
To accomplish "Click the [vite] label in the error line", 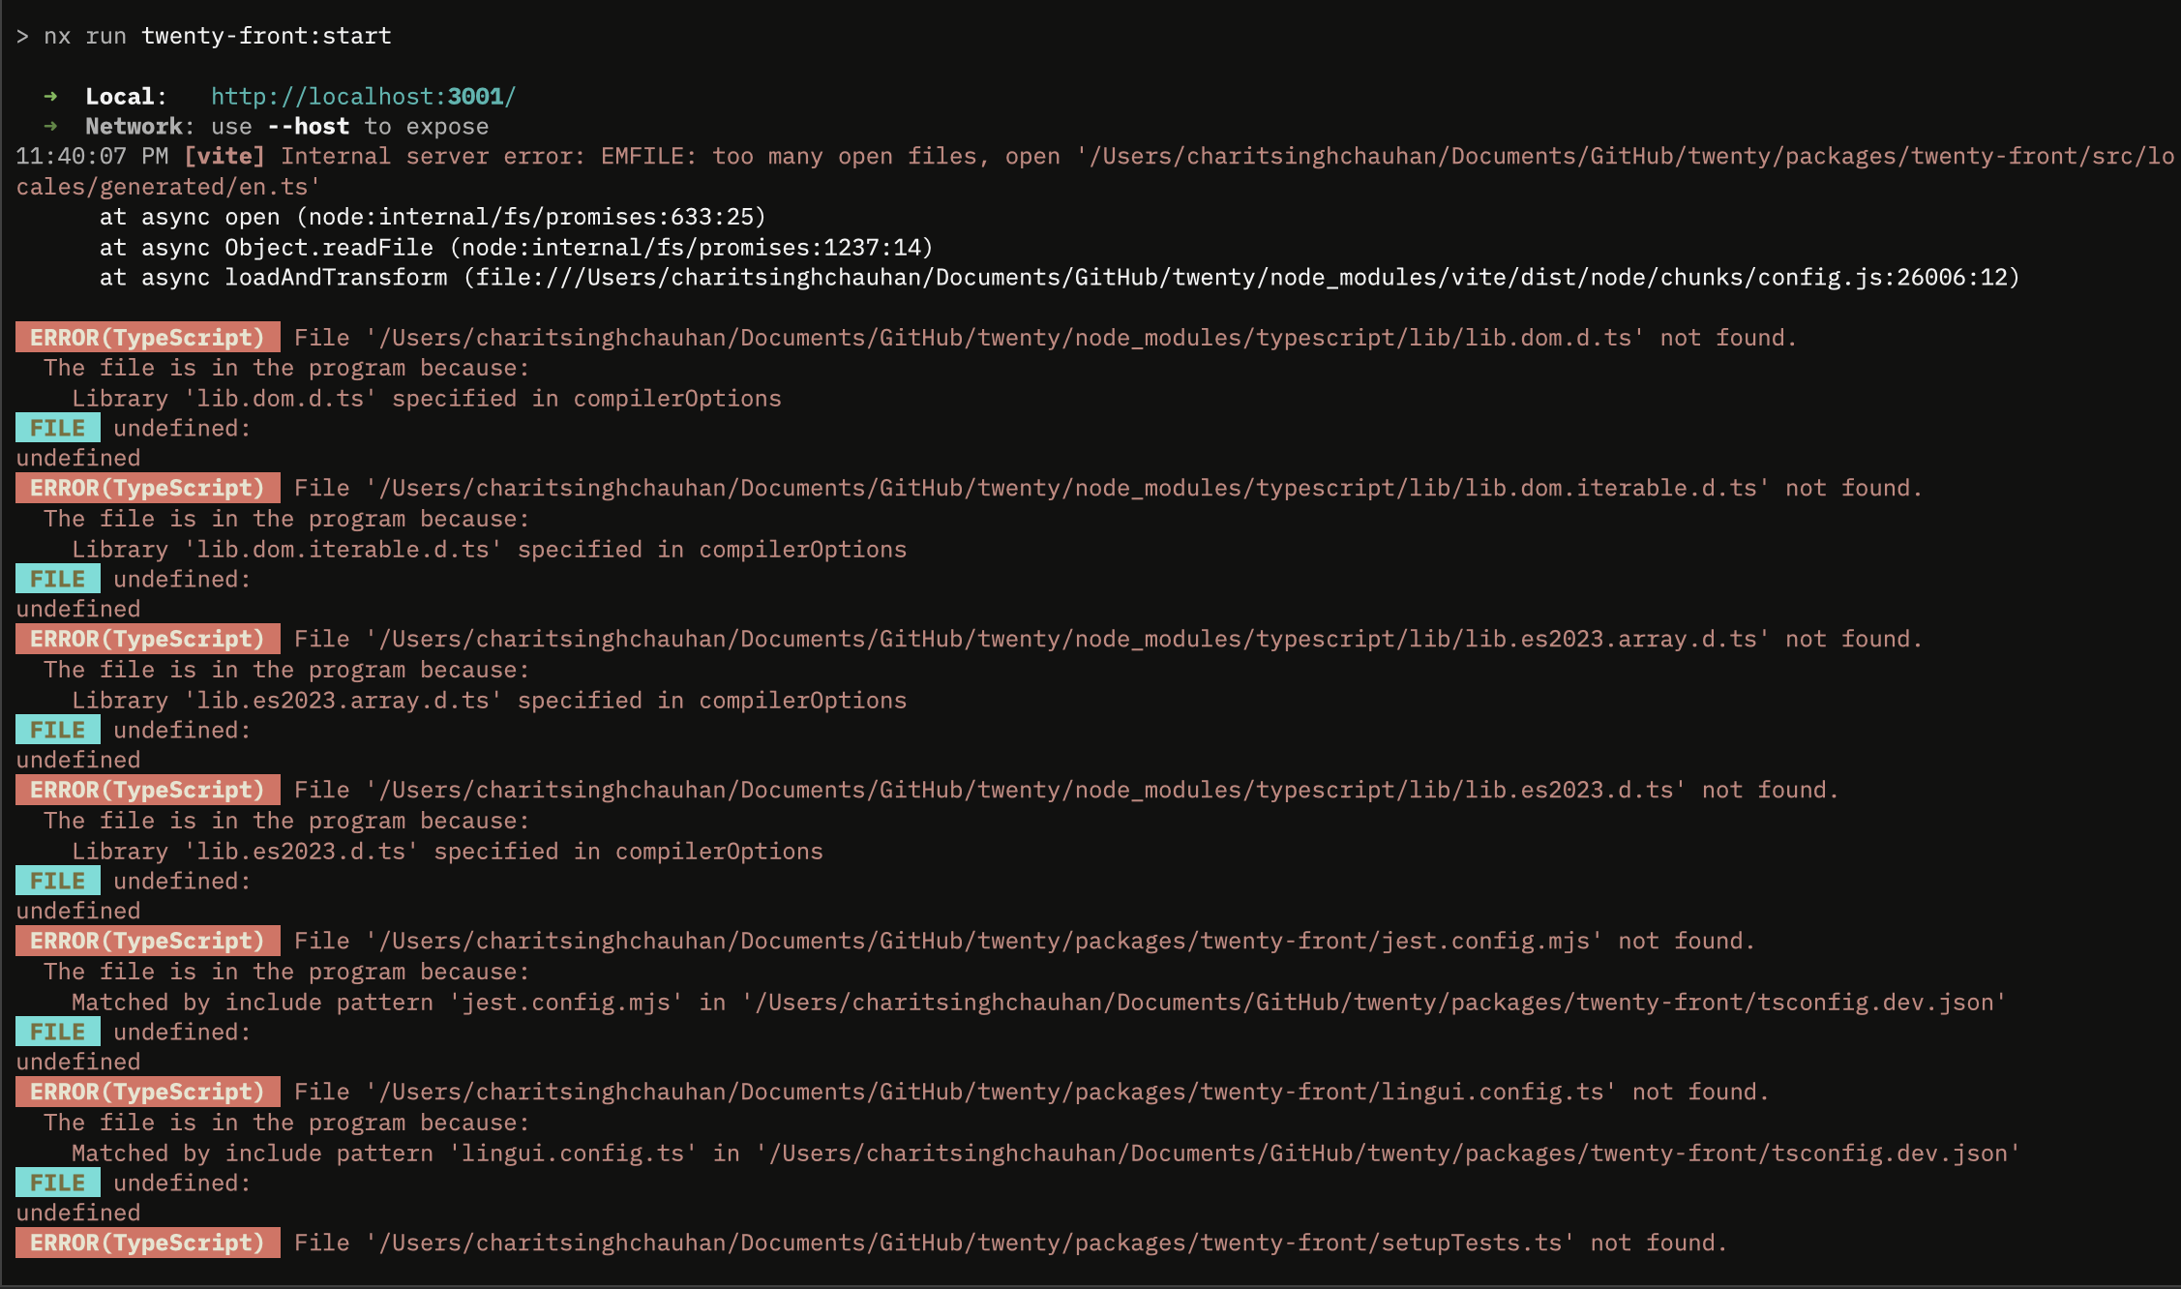I will (229, 156).
